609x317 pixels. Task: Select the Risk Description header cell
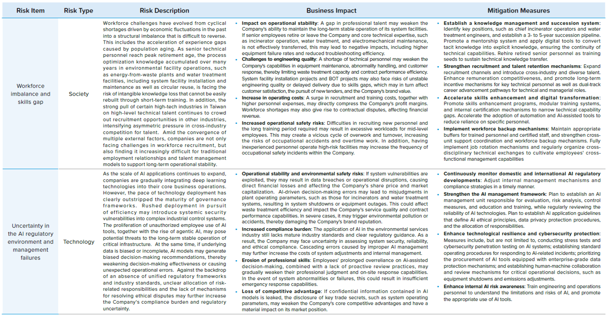(164, 11)
